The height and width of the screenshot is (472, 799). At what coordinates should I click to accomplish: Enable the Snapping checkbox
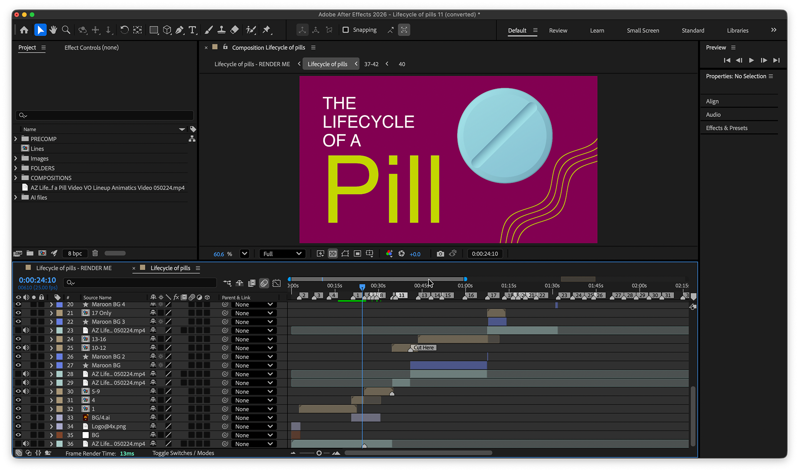coord(345,30)
